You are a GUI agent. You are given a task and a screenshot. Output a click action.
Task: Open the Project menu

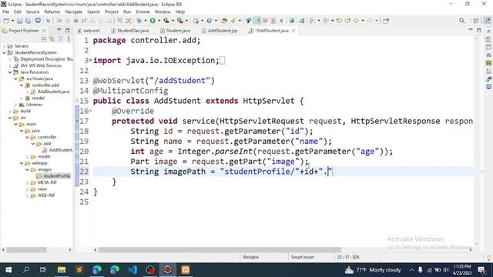coord(112,12)
